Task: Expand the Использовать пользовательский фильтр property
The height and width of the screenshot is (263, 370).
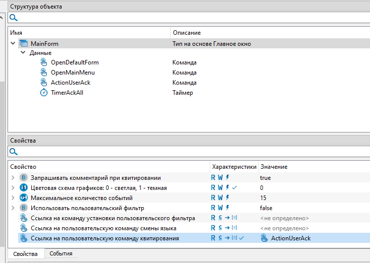Action: pos(13,208)
